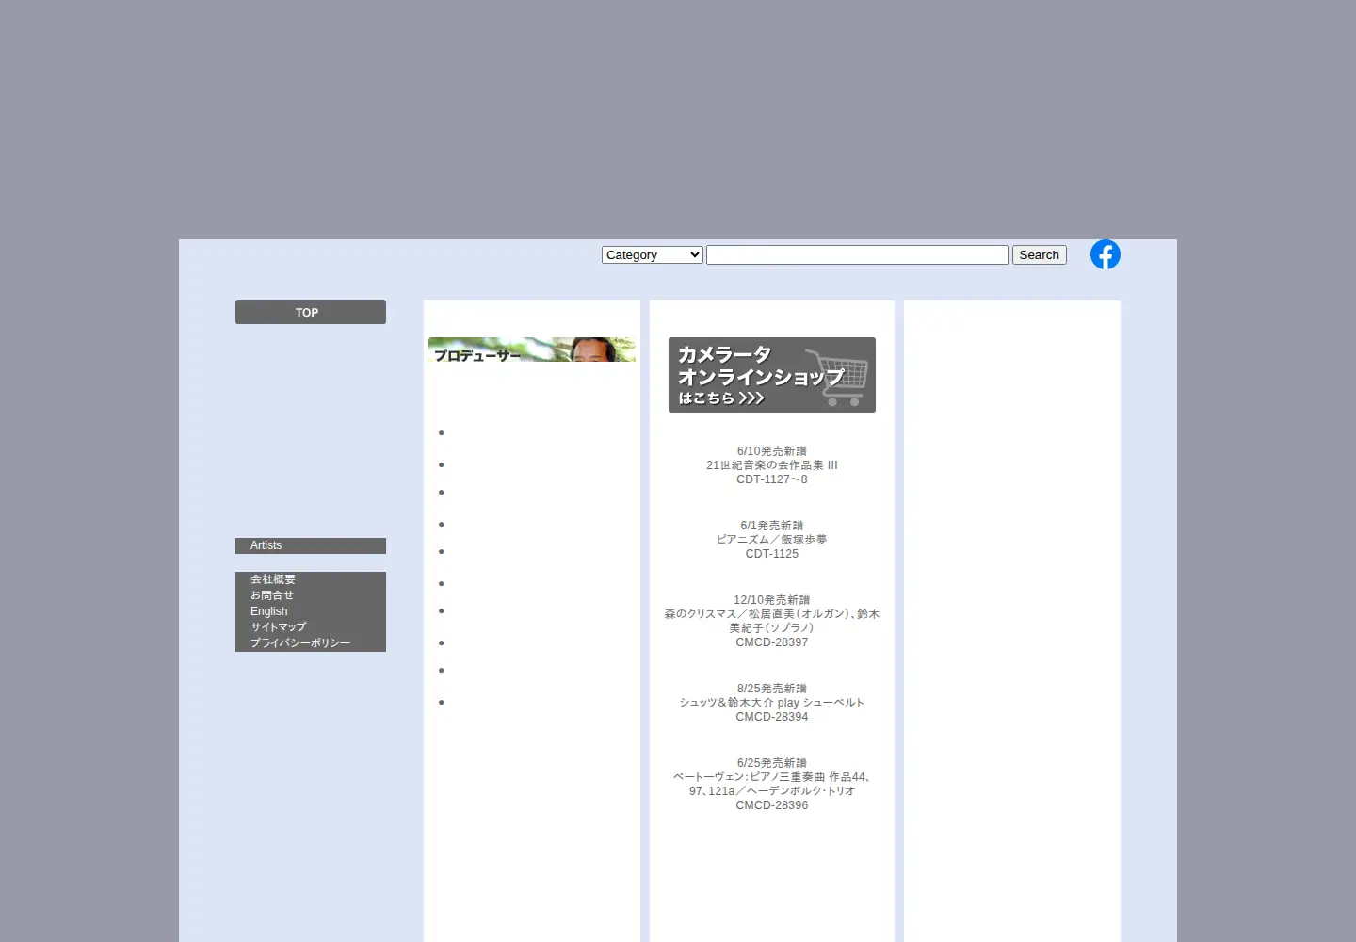Click the CMCD-28396 catalog number
This screenshot has width=1356, height=942.
coord(772,805)
